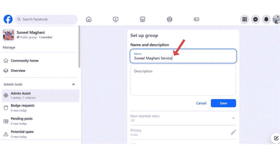The image size is (280, 158).
Task: Click the Privacy edit pencil icon
Action: tap(233, 132)
